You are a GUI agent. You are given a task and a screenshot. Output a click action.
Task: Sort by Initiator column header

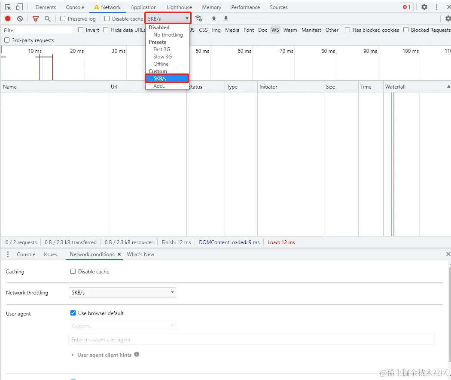290,86
